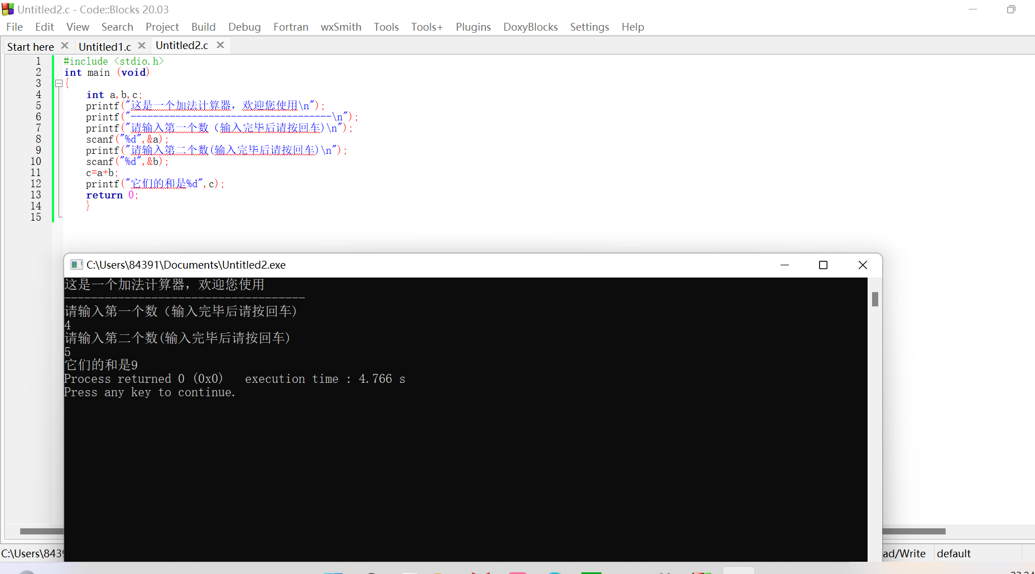Click 'Press any key to continue.' text

(x=150, y=392)
